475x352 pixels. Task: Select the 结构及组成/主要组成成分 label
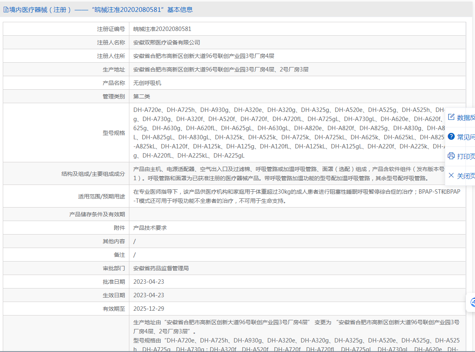(93, 173)
